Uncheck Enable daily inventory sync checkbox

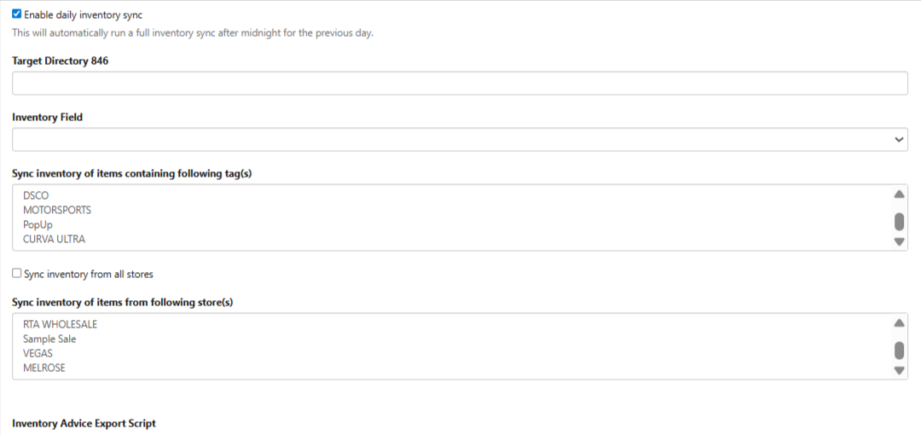coord(17,14)
